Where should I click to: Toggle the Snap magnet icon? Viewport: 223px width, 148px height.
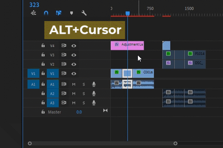pyautogui.click(x=46, y=13)
